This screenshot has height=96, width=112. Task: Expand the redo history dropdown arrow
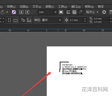(7, 12)
